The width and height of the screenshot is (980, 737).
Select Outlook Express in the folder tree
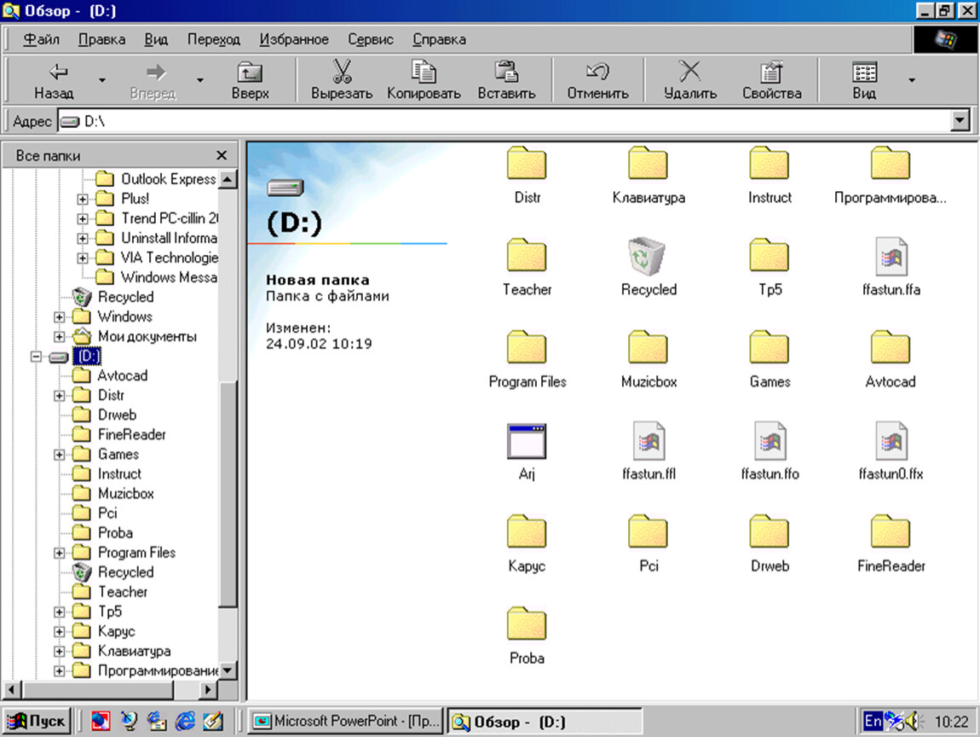[x=168, y=179]
